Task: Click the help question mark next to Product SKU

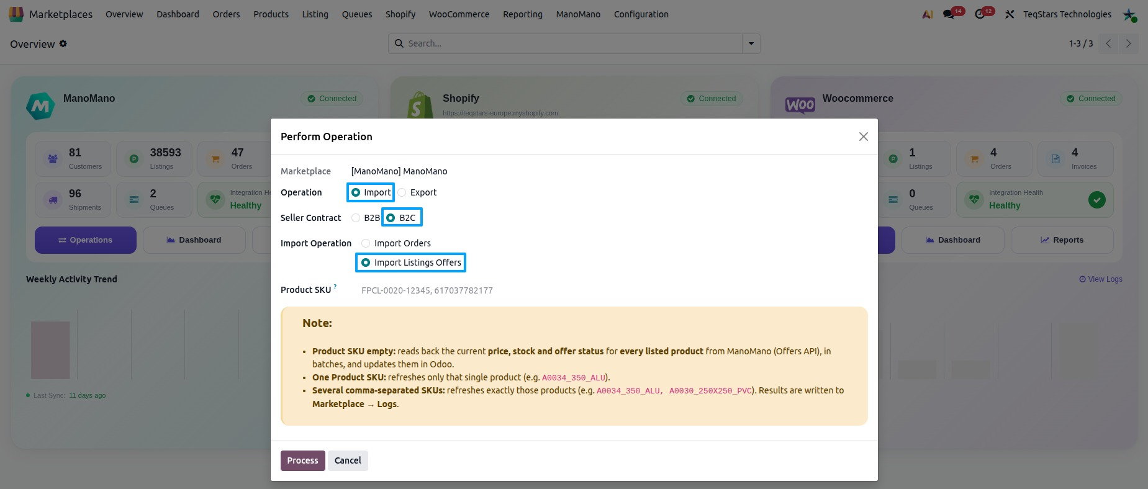Action: tap(335, 286)
